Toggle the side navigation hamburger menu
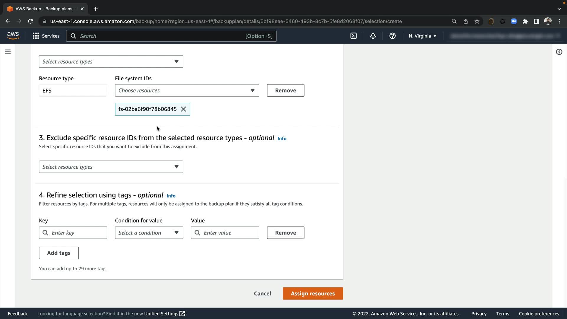Viewport: 567px width, 319px height. pyautogui.click(x=8, y=52)
